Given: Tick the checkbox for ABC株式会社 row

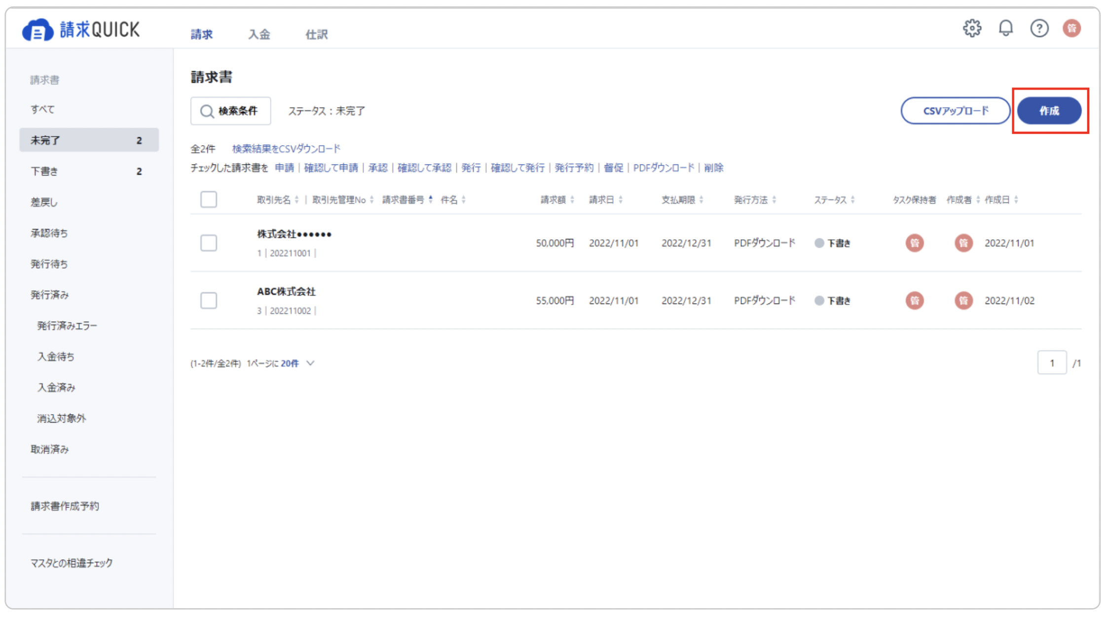Looking at the screenshot, I should tap(209, 301).
